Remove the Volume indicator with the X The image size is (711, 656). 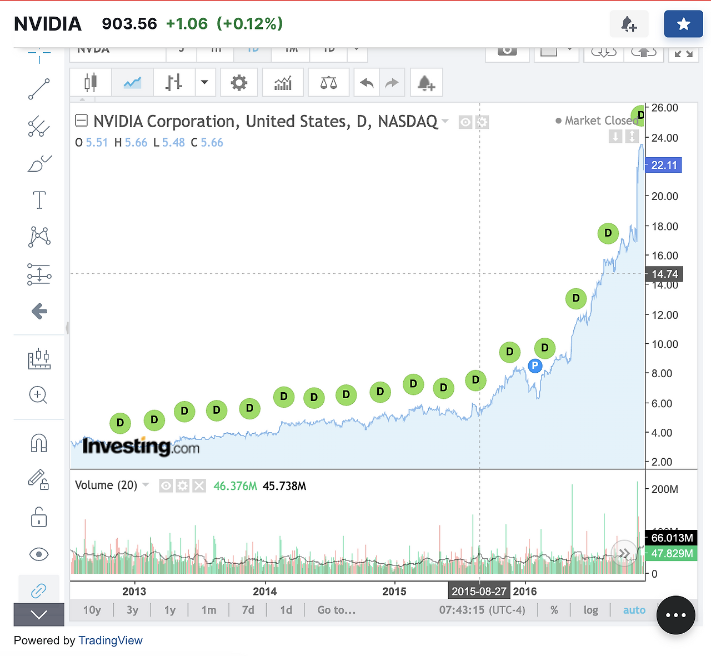[199, 486]
